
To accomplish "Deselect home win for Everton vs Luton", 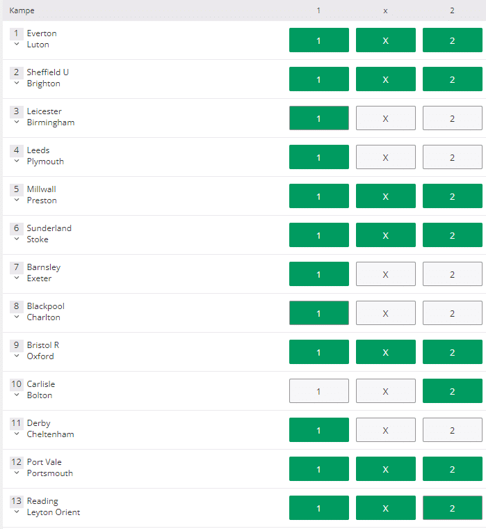I will [x=319, y=40].
